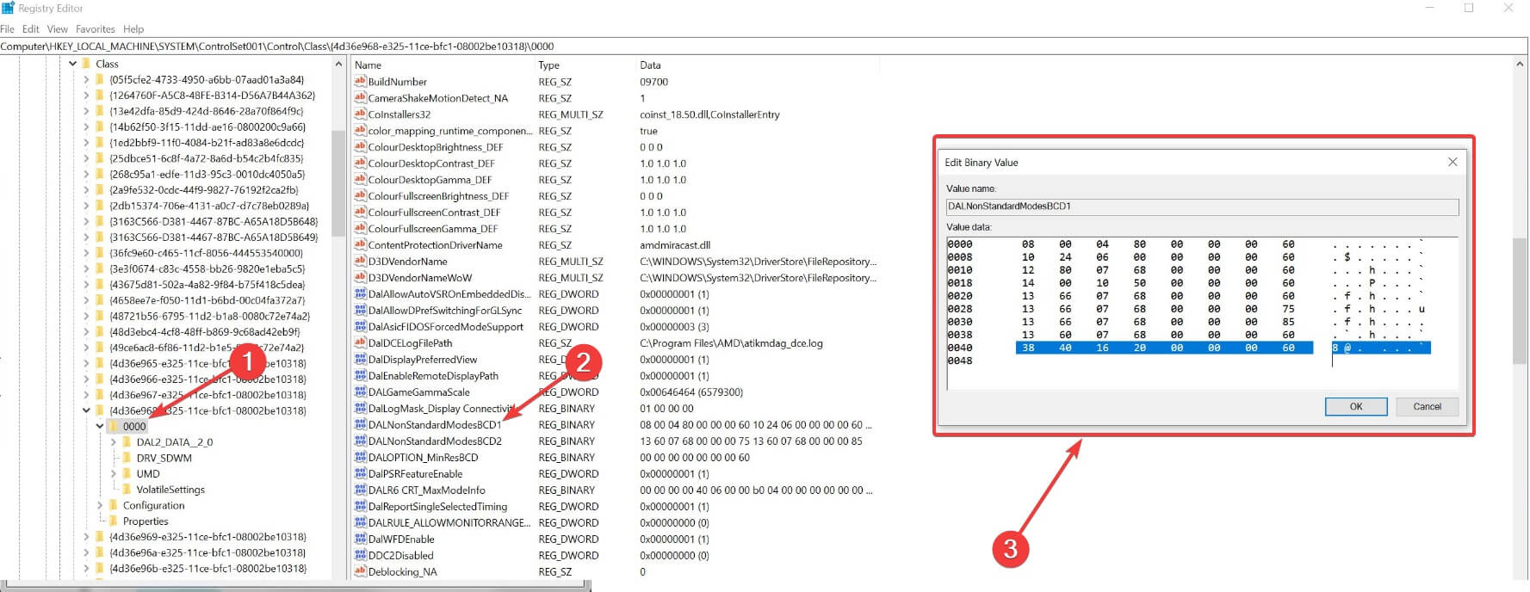This screenshot has height=592, width=1530.
Task: Select the 0000 subkey folder icon
Action: pyautogui.click(x=114, y=426)
